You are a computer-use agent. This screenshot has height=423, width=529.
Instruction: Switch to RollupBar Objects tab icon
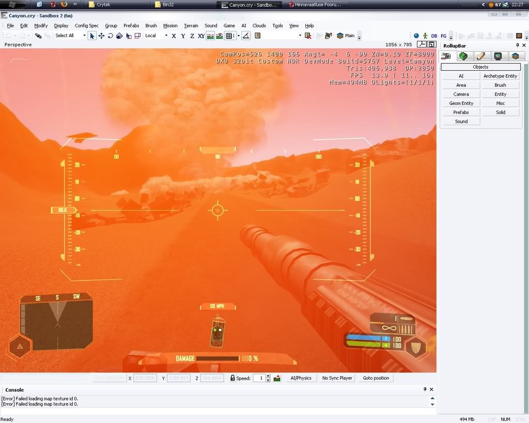[446, 56]
